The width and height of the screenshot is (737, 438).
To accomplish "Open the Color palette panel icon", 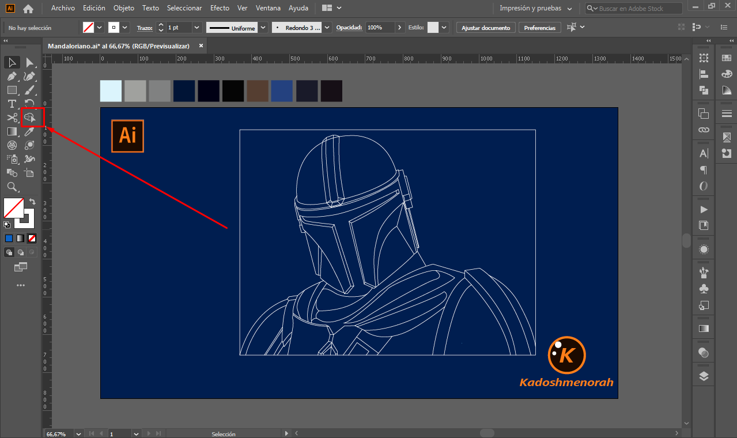I will [726, 74].
